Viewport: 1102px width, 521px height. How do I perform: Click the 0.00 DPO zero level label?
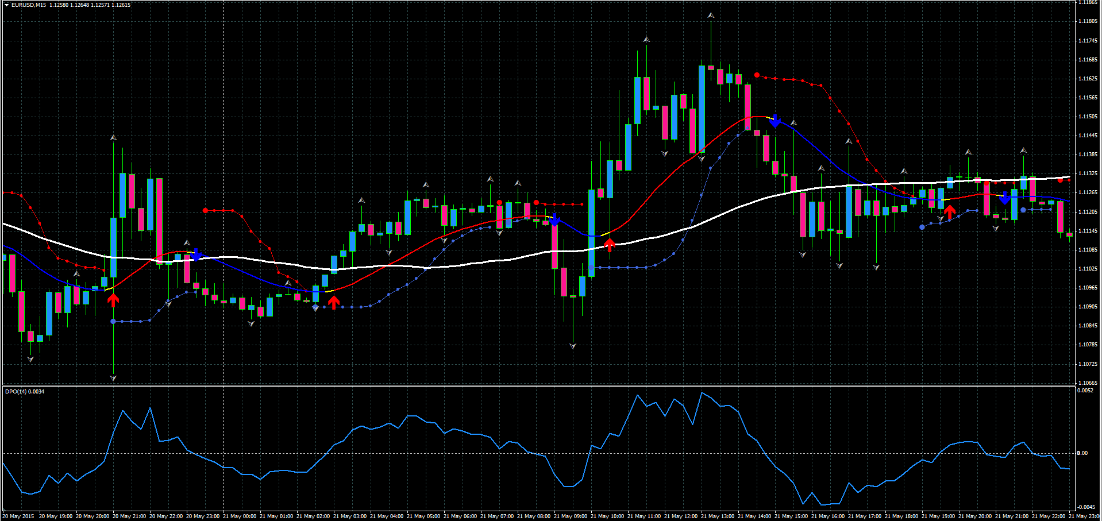click(1082, 453)
